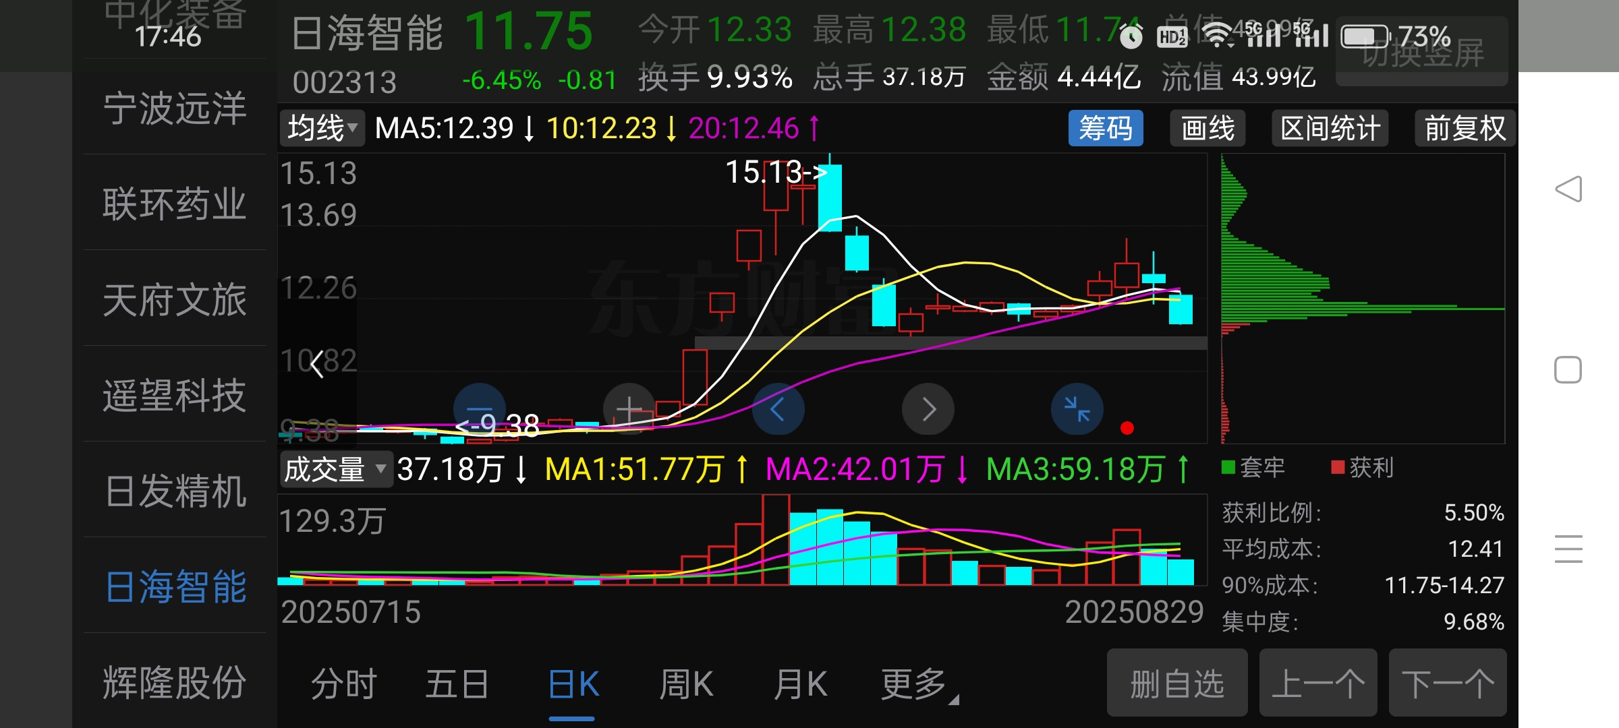Image resolution: width=1619 pixels, height=728 pixels.
Task: Tap the end date 20250829 label
Action: (x=1134, y=612)
